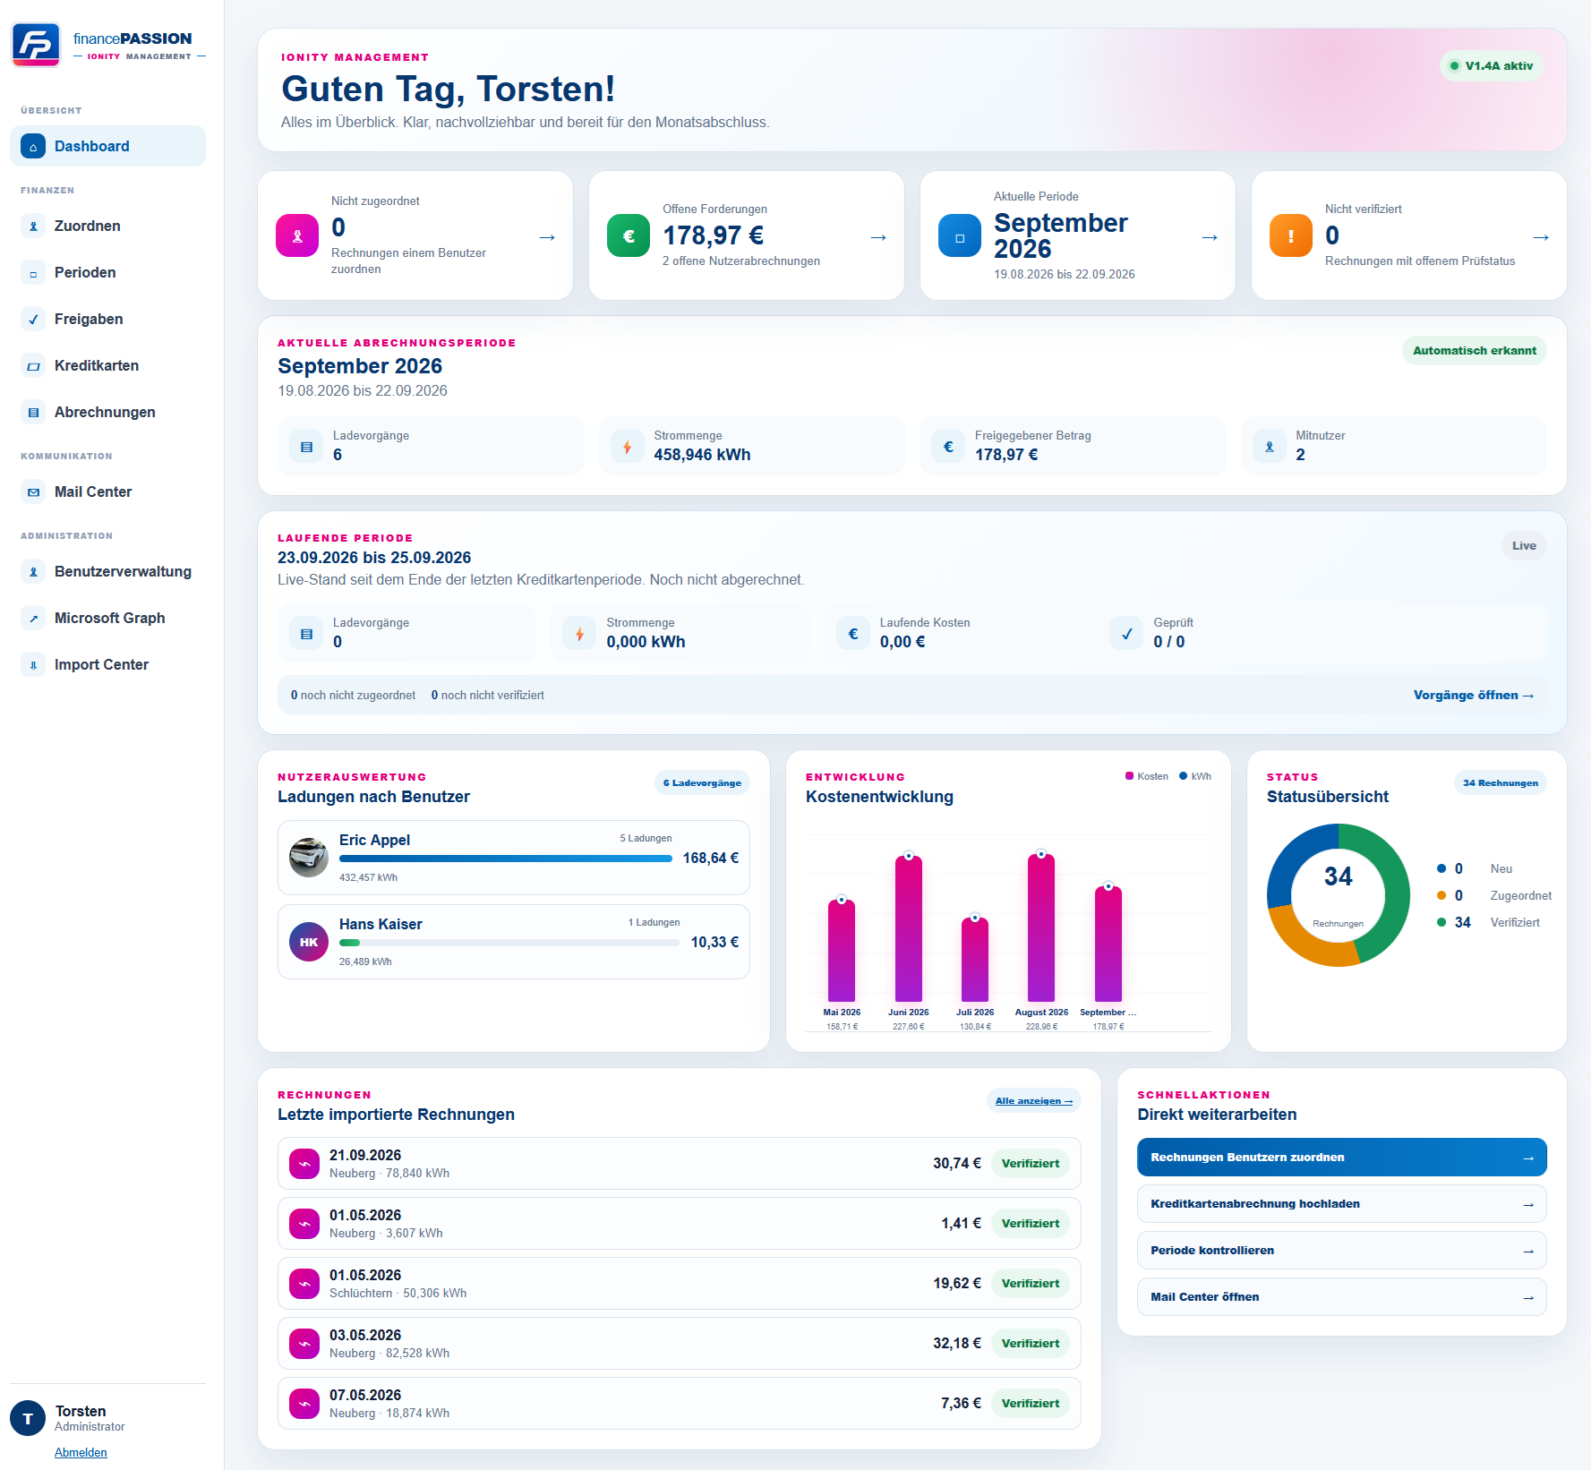Click the Statusübersicht donut chart
This screenshot has height=1470, width=1591.
coord(1339,895)
